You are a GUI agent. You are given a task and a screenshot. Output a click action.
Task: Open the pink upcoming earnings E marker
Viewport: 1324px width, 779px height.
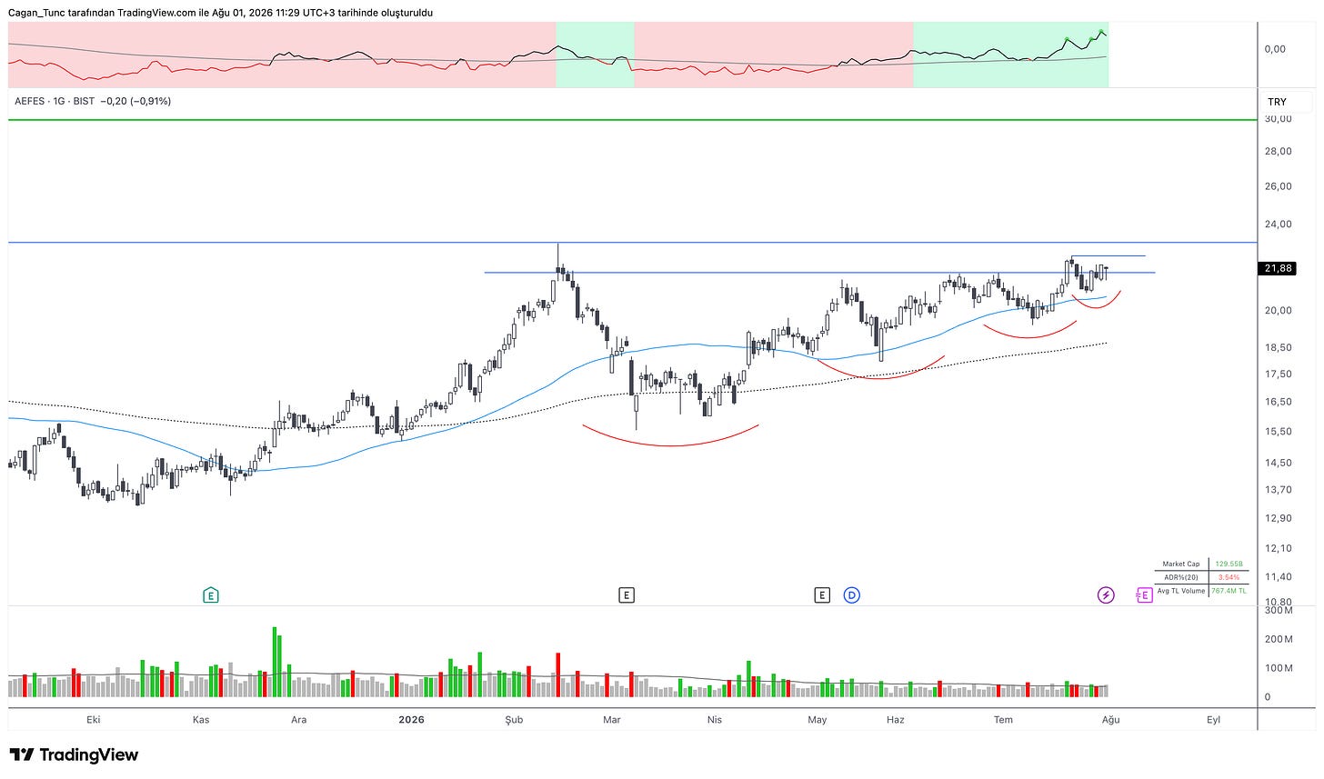[1144, 595]
